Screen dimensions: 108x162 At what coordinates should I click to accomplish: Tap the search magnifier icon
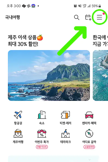point(77,17)
